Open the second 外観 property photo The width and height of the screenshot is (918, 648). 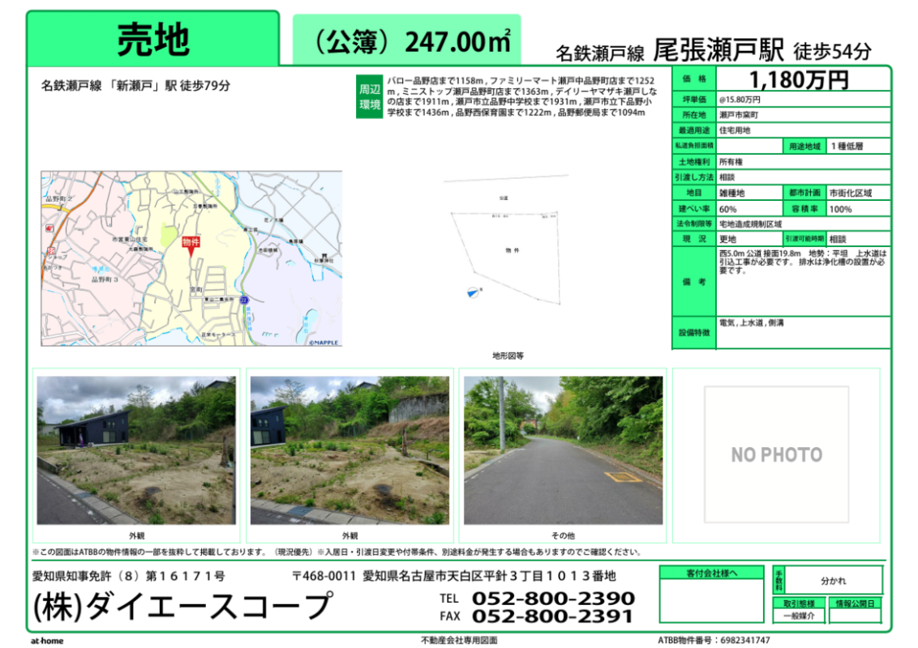pos(350,450)
